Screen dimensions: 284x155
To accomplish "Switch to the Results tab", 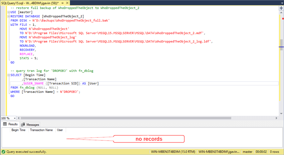I will [10, 124].
